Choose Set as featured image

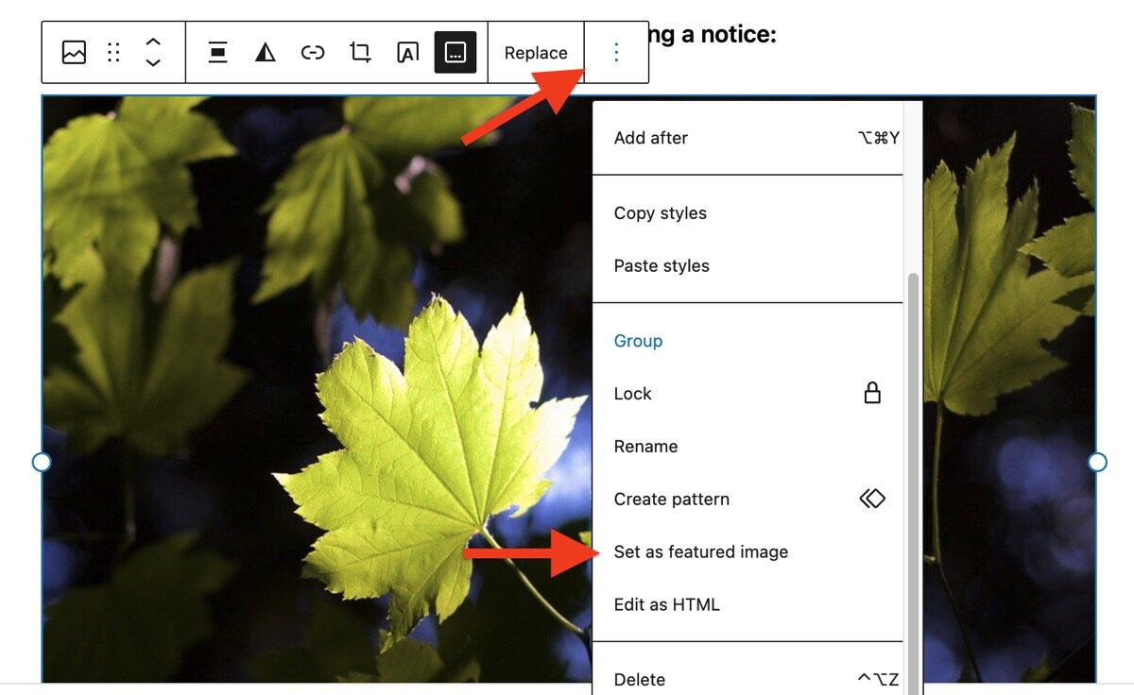702,551
